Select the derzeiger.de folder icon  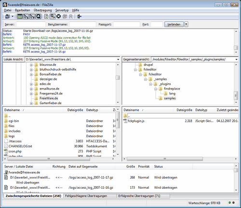pos(36,79)
